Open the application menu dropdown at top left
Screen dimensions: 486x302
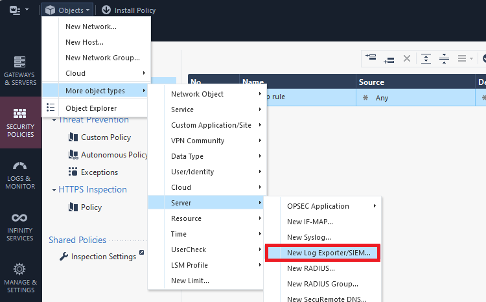point(19,10)
